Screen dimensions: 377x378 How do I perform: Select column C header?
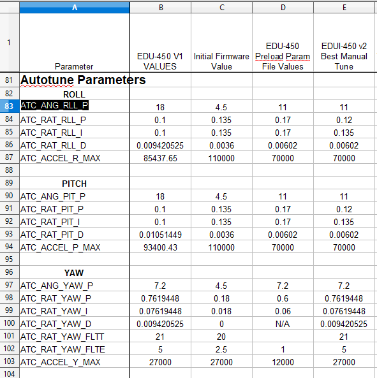[x=221, y=8]
